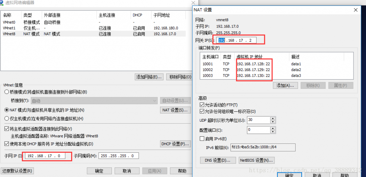Image resolution: width=366 pixels, height=177 pixels.
Task: Toggle 使用本地 DHCP 服务 checkbox
Action: point(7,144)
